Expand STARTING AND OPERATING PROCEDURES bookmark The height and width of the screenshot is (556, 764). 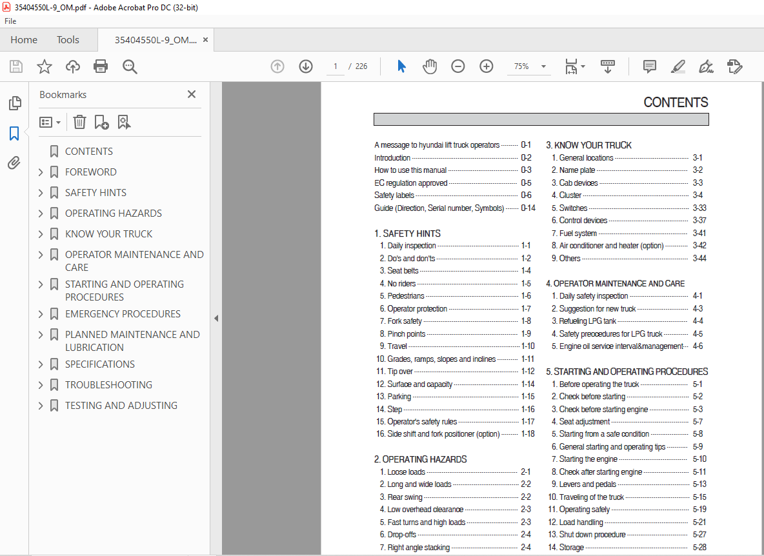(x=41, y=284)
